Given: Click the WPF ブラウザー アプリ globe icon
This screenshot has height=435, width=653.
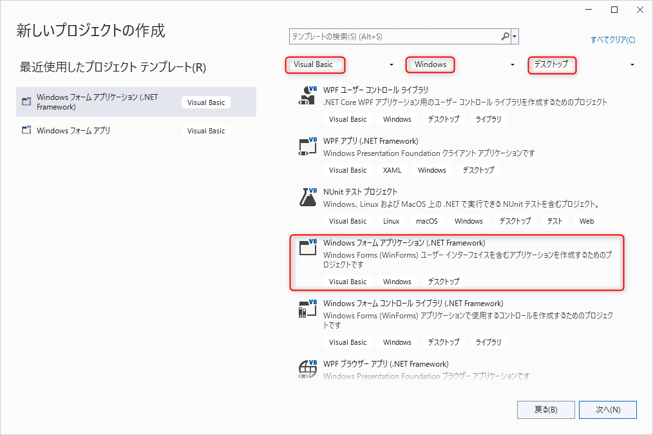Looking at the screenshot, I should pos(308,369).
